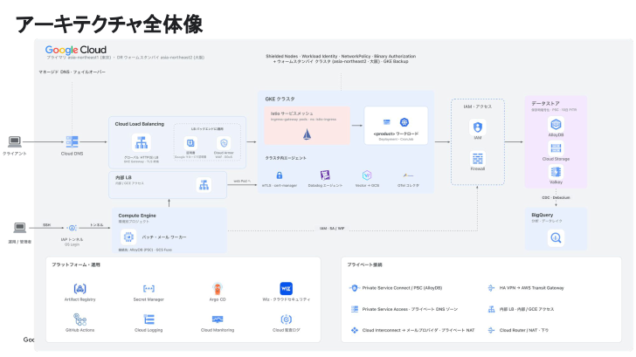Click the 'Shielded Nodes' security features line
The image size is (636, 357).
click(341, 57)
